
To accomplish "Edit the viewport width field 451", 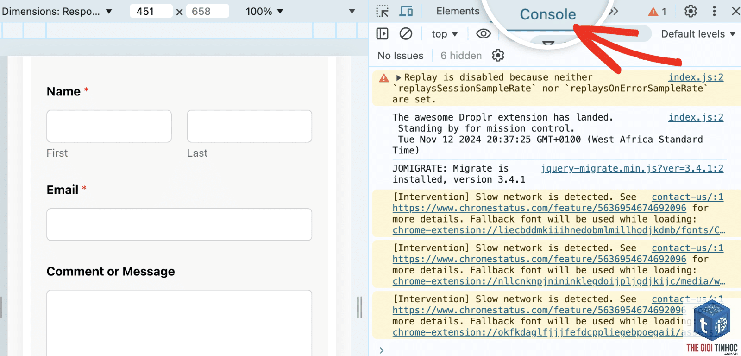I will pyautogui.click(x=151, y=11).
